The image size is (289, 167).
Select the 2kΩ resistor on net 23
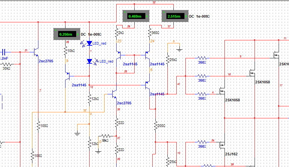(x=117, y=33)
